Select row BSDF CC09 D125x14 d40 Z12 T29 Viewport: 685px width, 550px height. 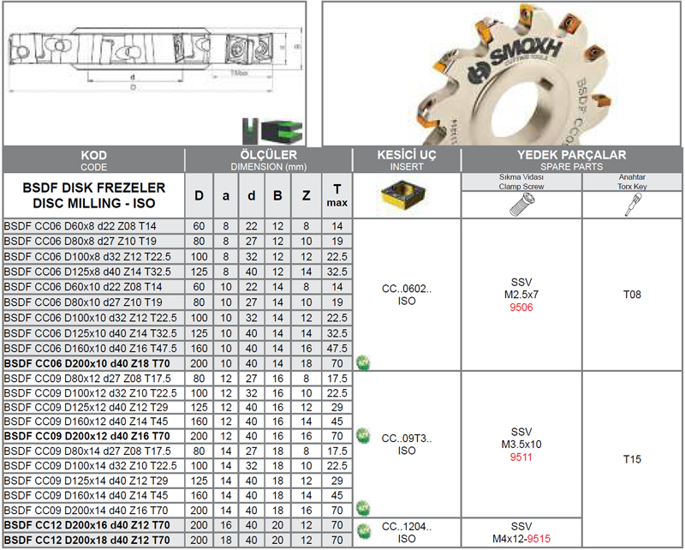pyautogui.click(x=177, y=481)
